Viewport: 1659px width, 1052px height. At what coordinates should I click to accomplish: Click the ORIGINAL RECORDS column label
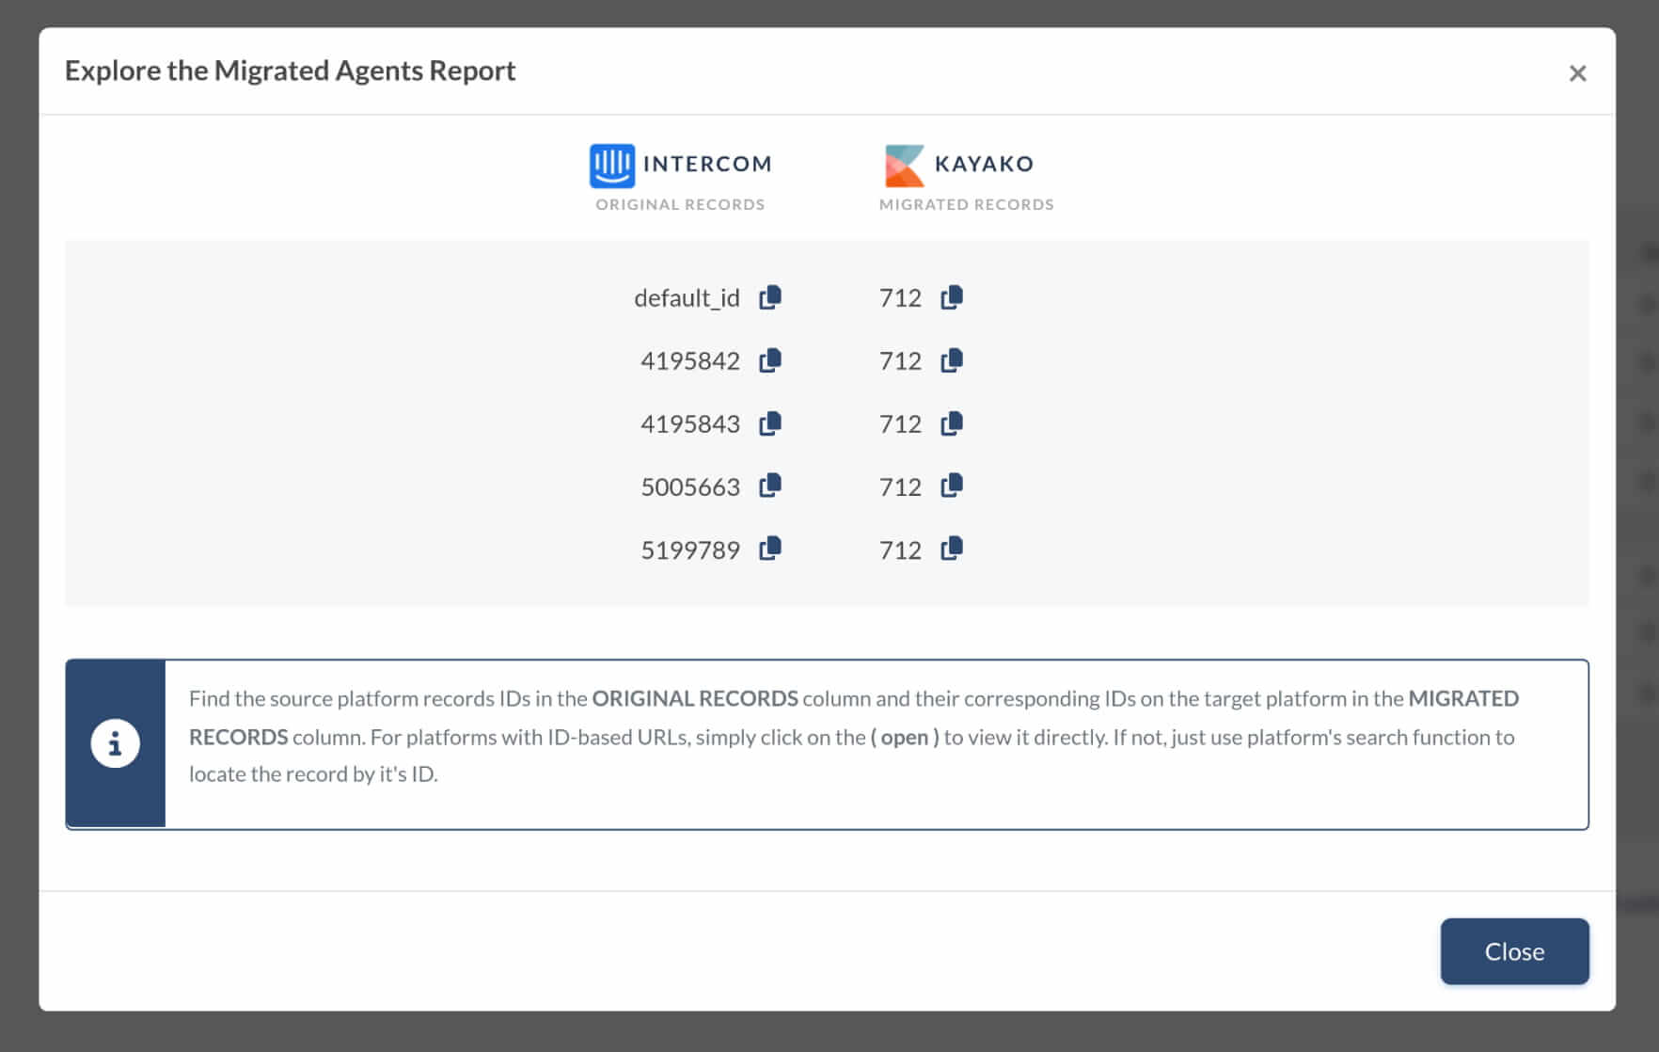click(x=680, y=204)
